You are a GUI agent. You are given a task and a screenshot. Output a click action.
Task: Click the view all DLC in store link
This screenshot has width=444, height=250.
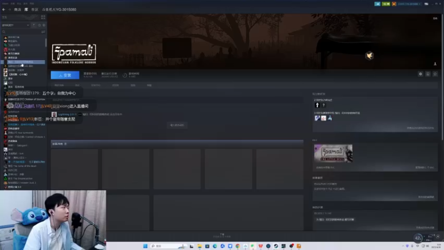pyautogui.click(x=325, y=168)
